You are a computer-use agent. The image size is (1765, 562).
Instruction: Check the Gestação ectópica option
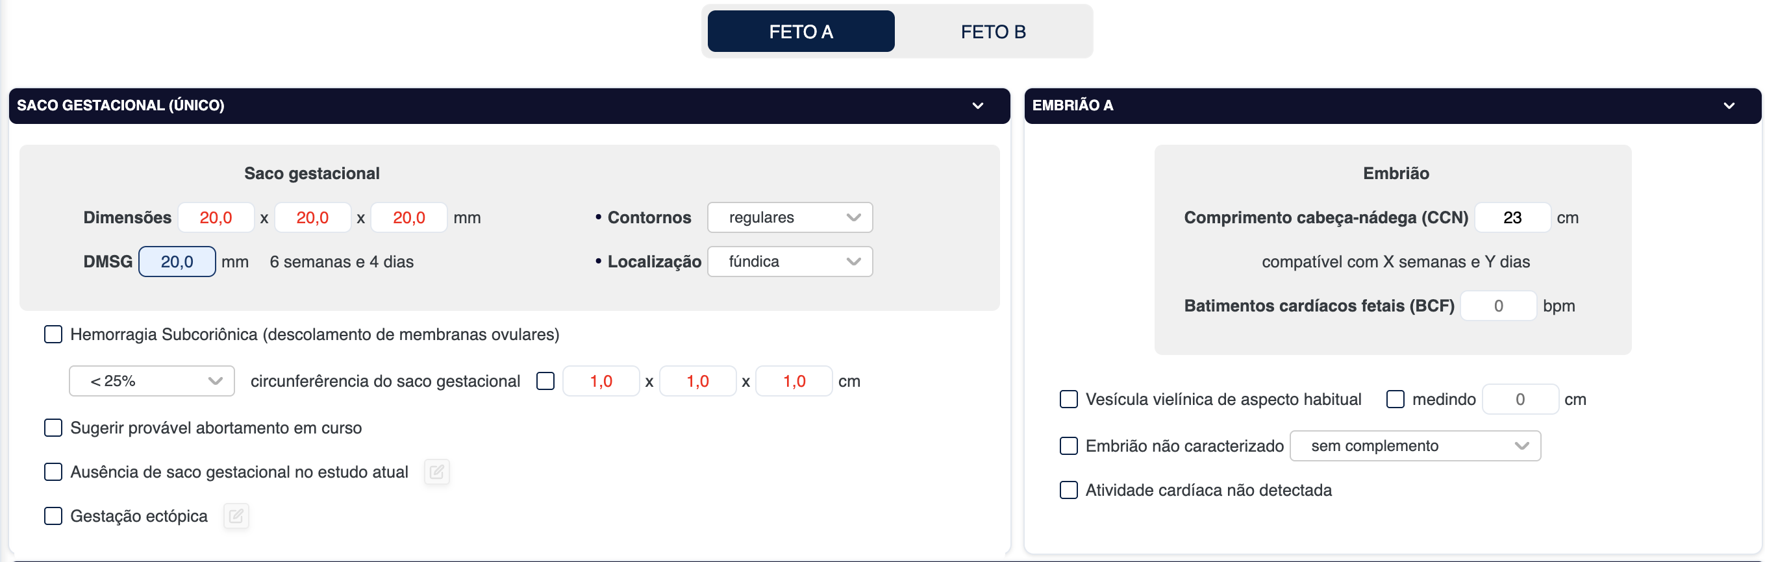point(53,515)
